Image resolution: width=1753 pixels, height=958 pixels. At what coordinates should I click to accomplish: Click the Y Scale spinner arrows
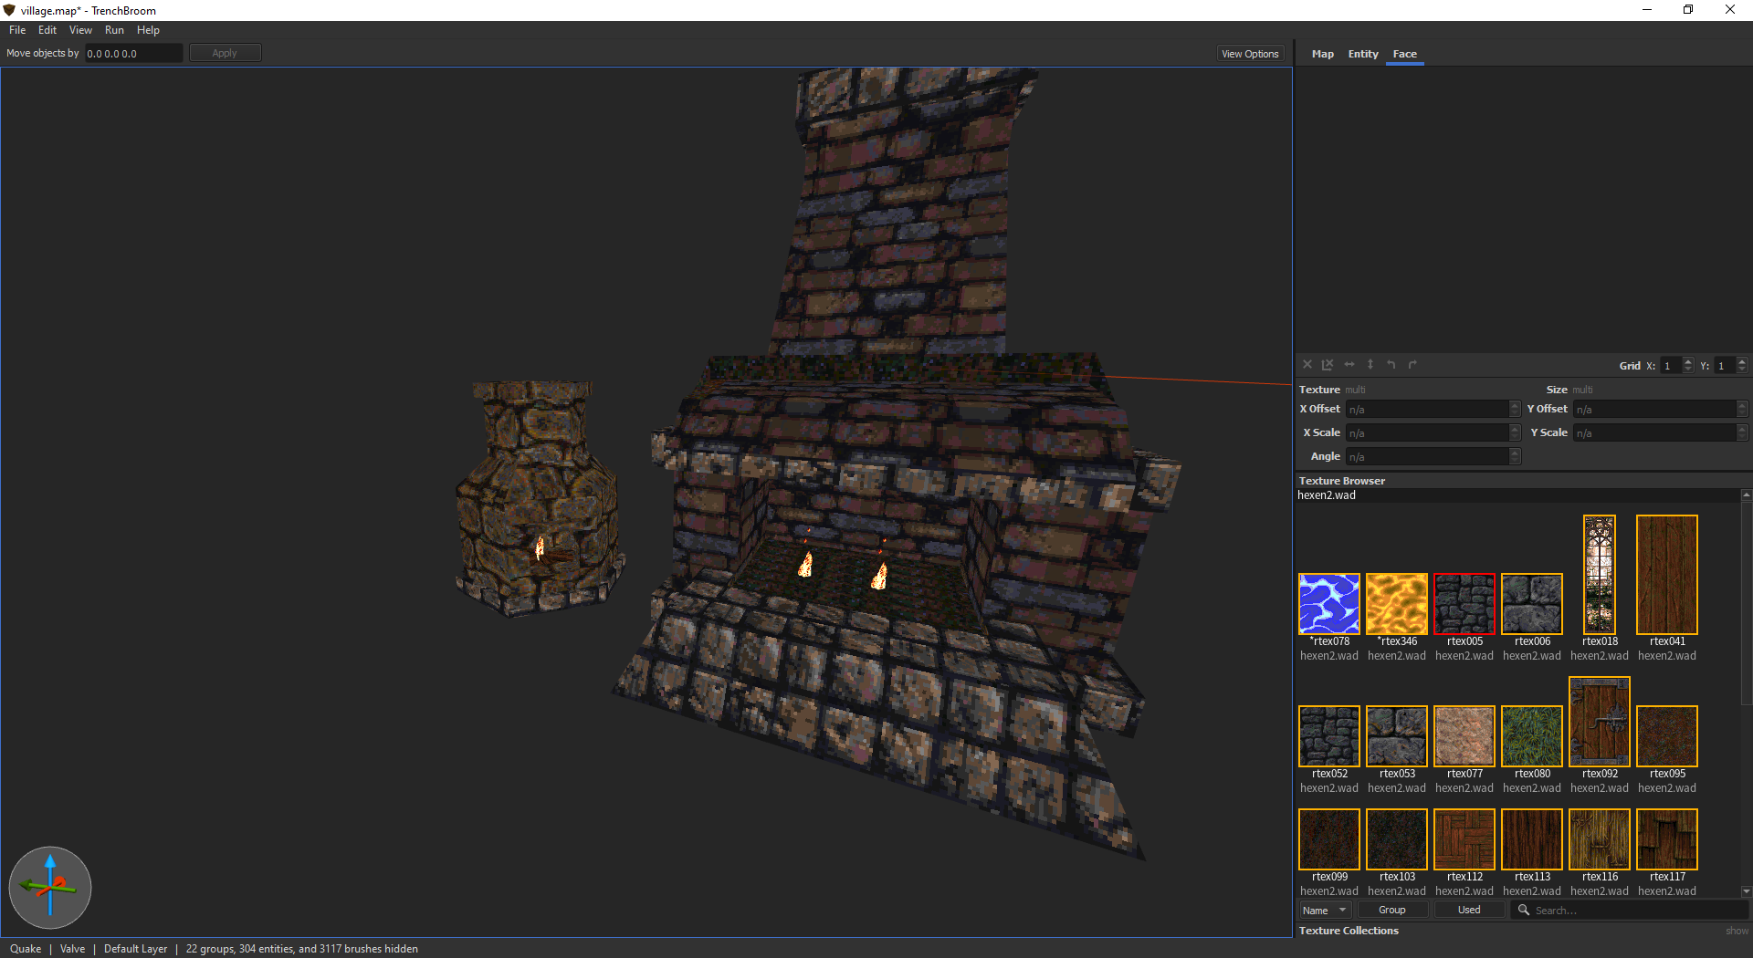click(x=1742, y=432)
